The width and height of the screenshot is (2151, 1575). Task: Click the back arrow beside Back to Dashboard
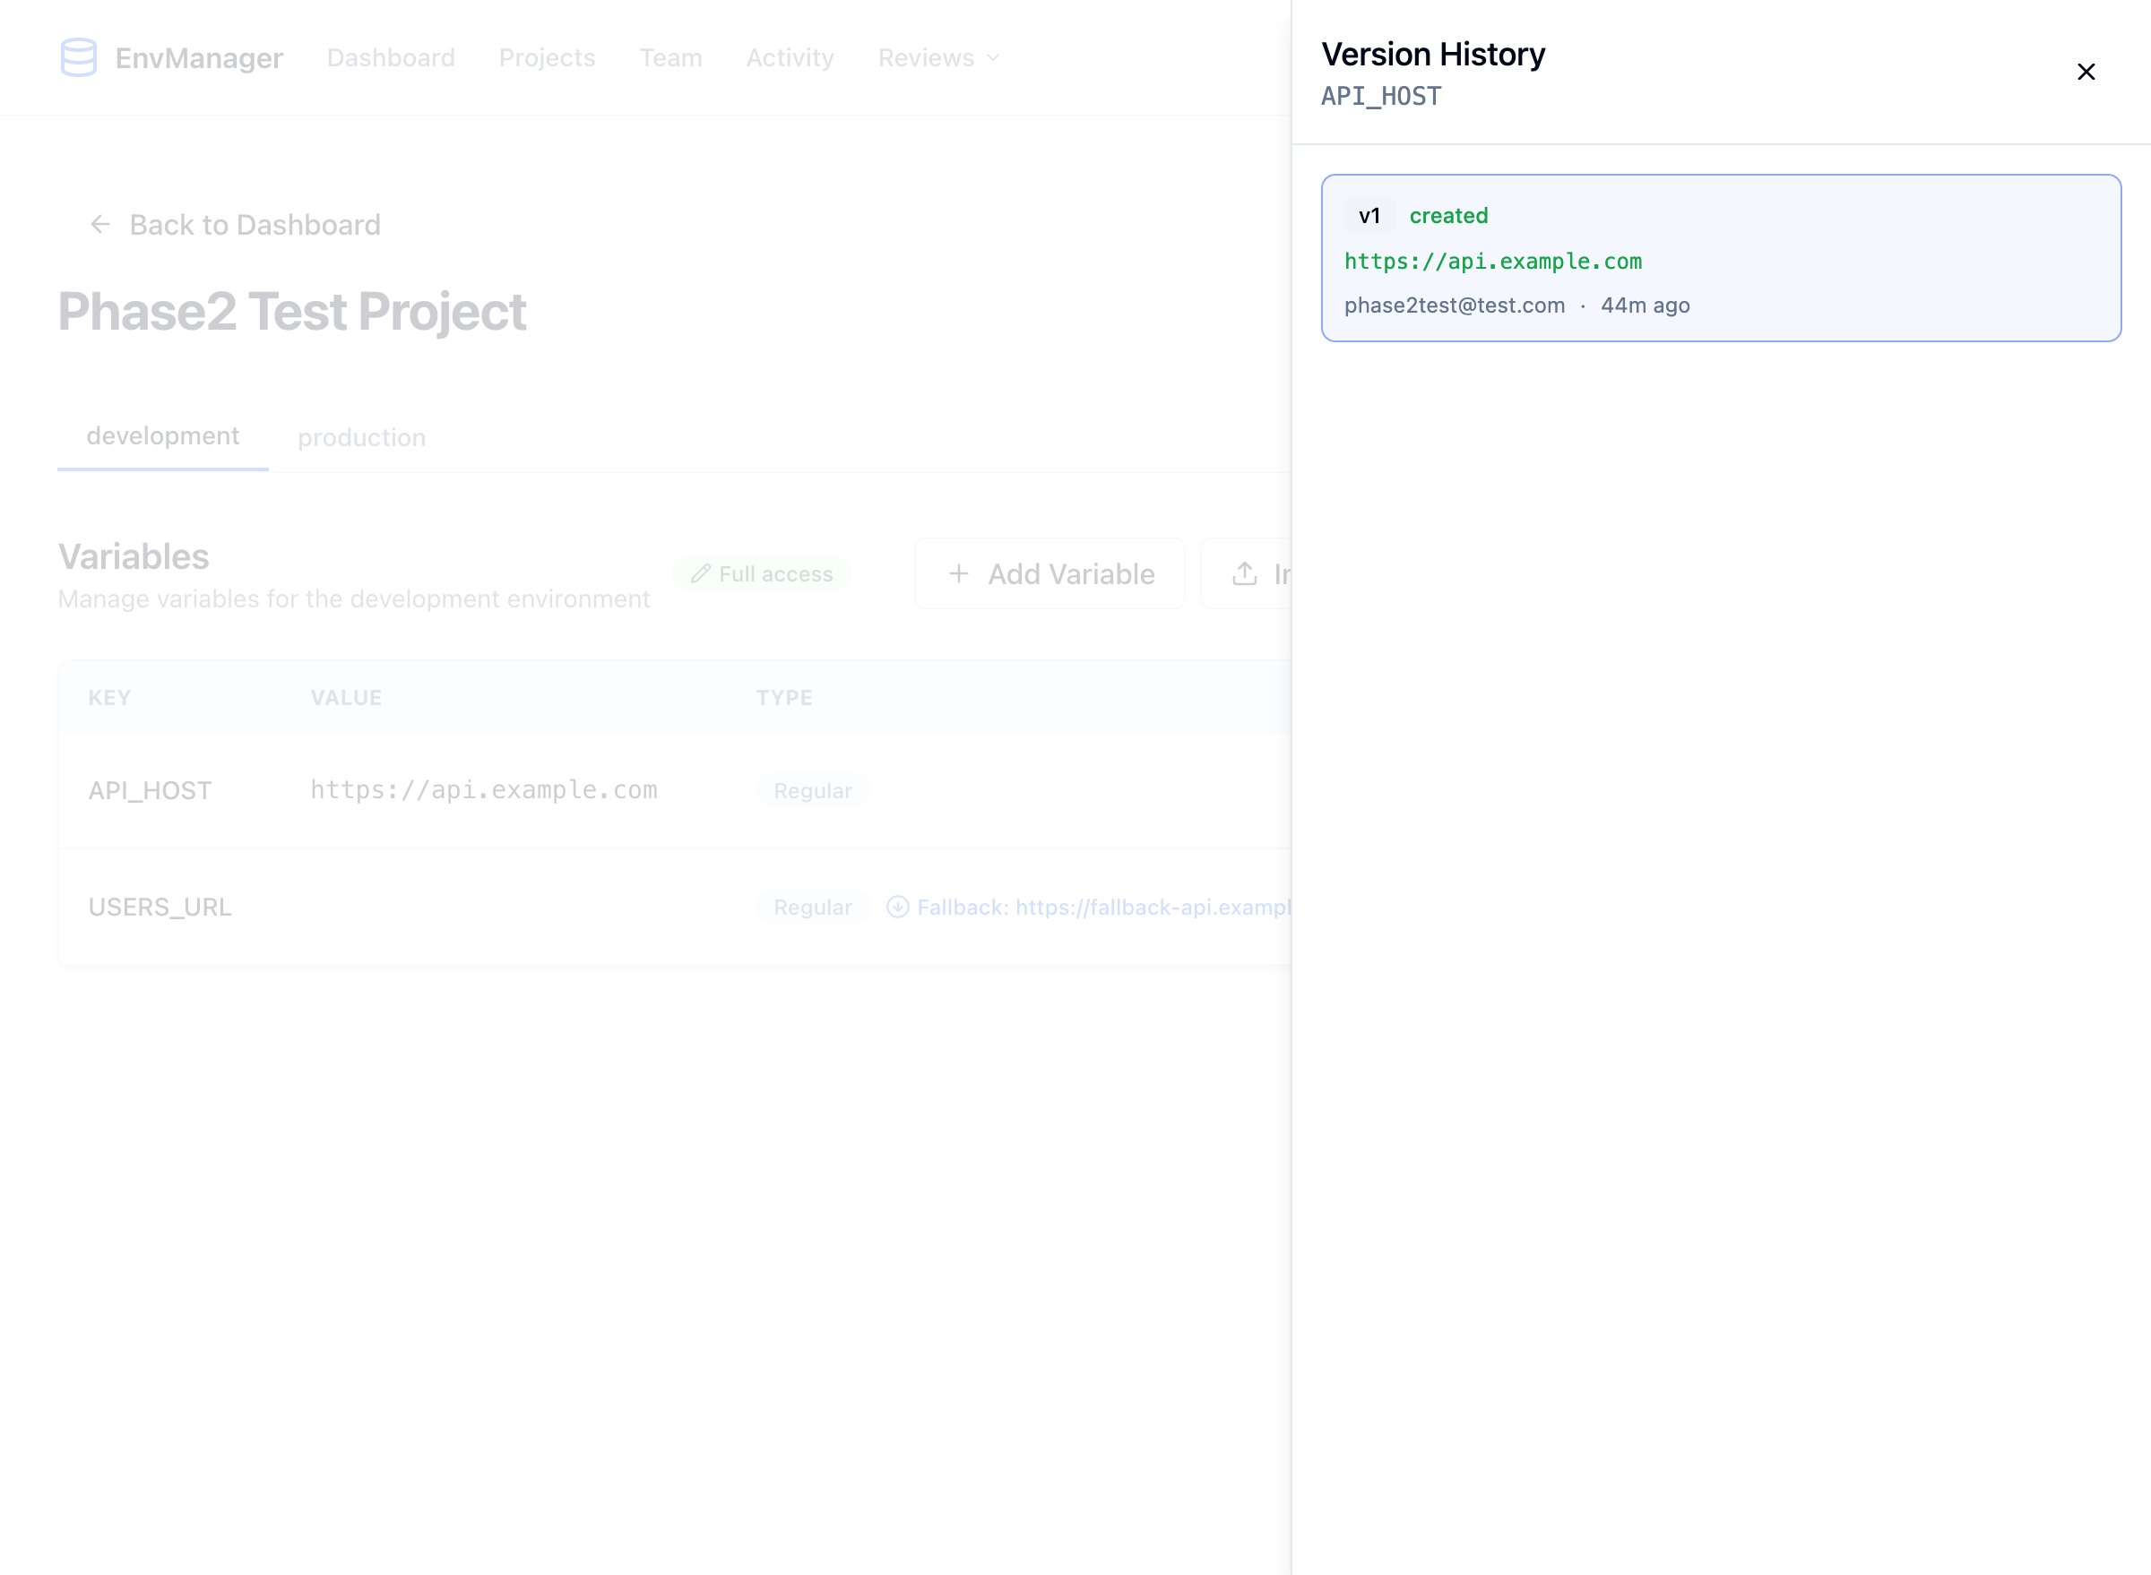point(101,225)
